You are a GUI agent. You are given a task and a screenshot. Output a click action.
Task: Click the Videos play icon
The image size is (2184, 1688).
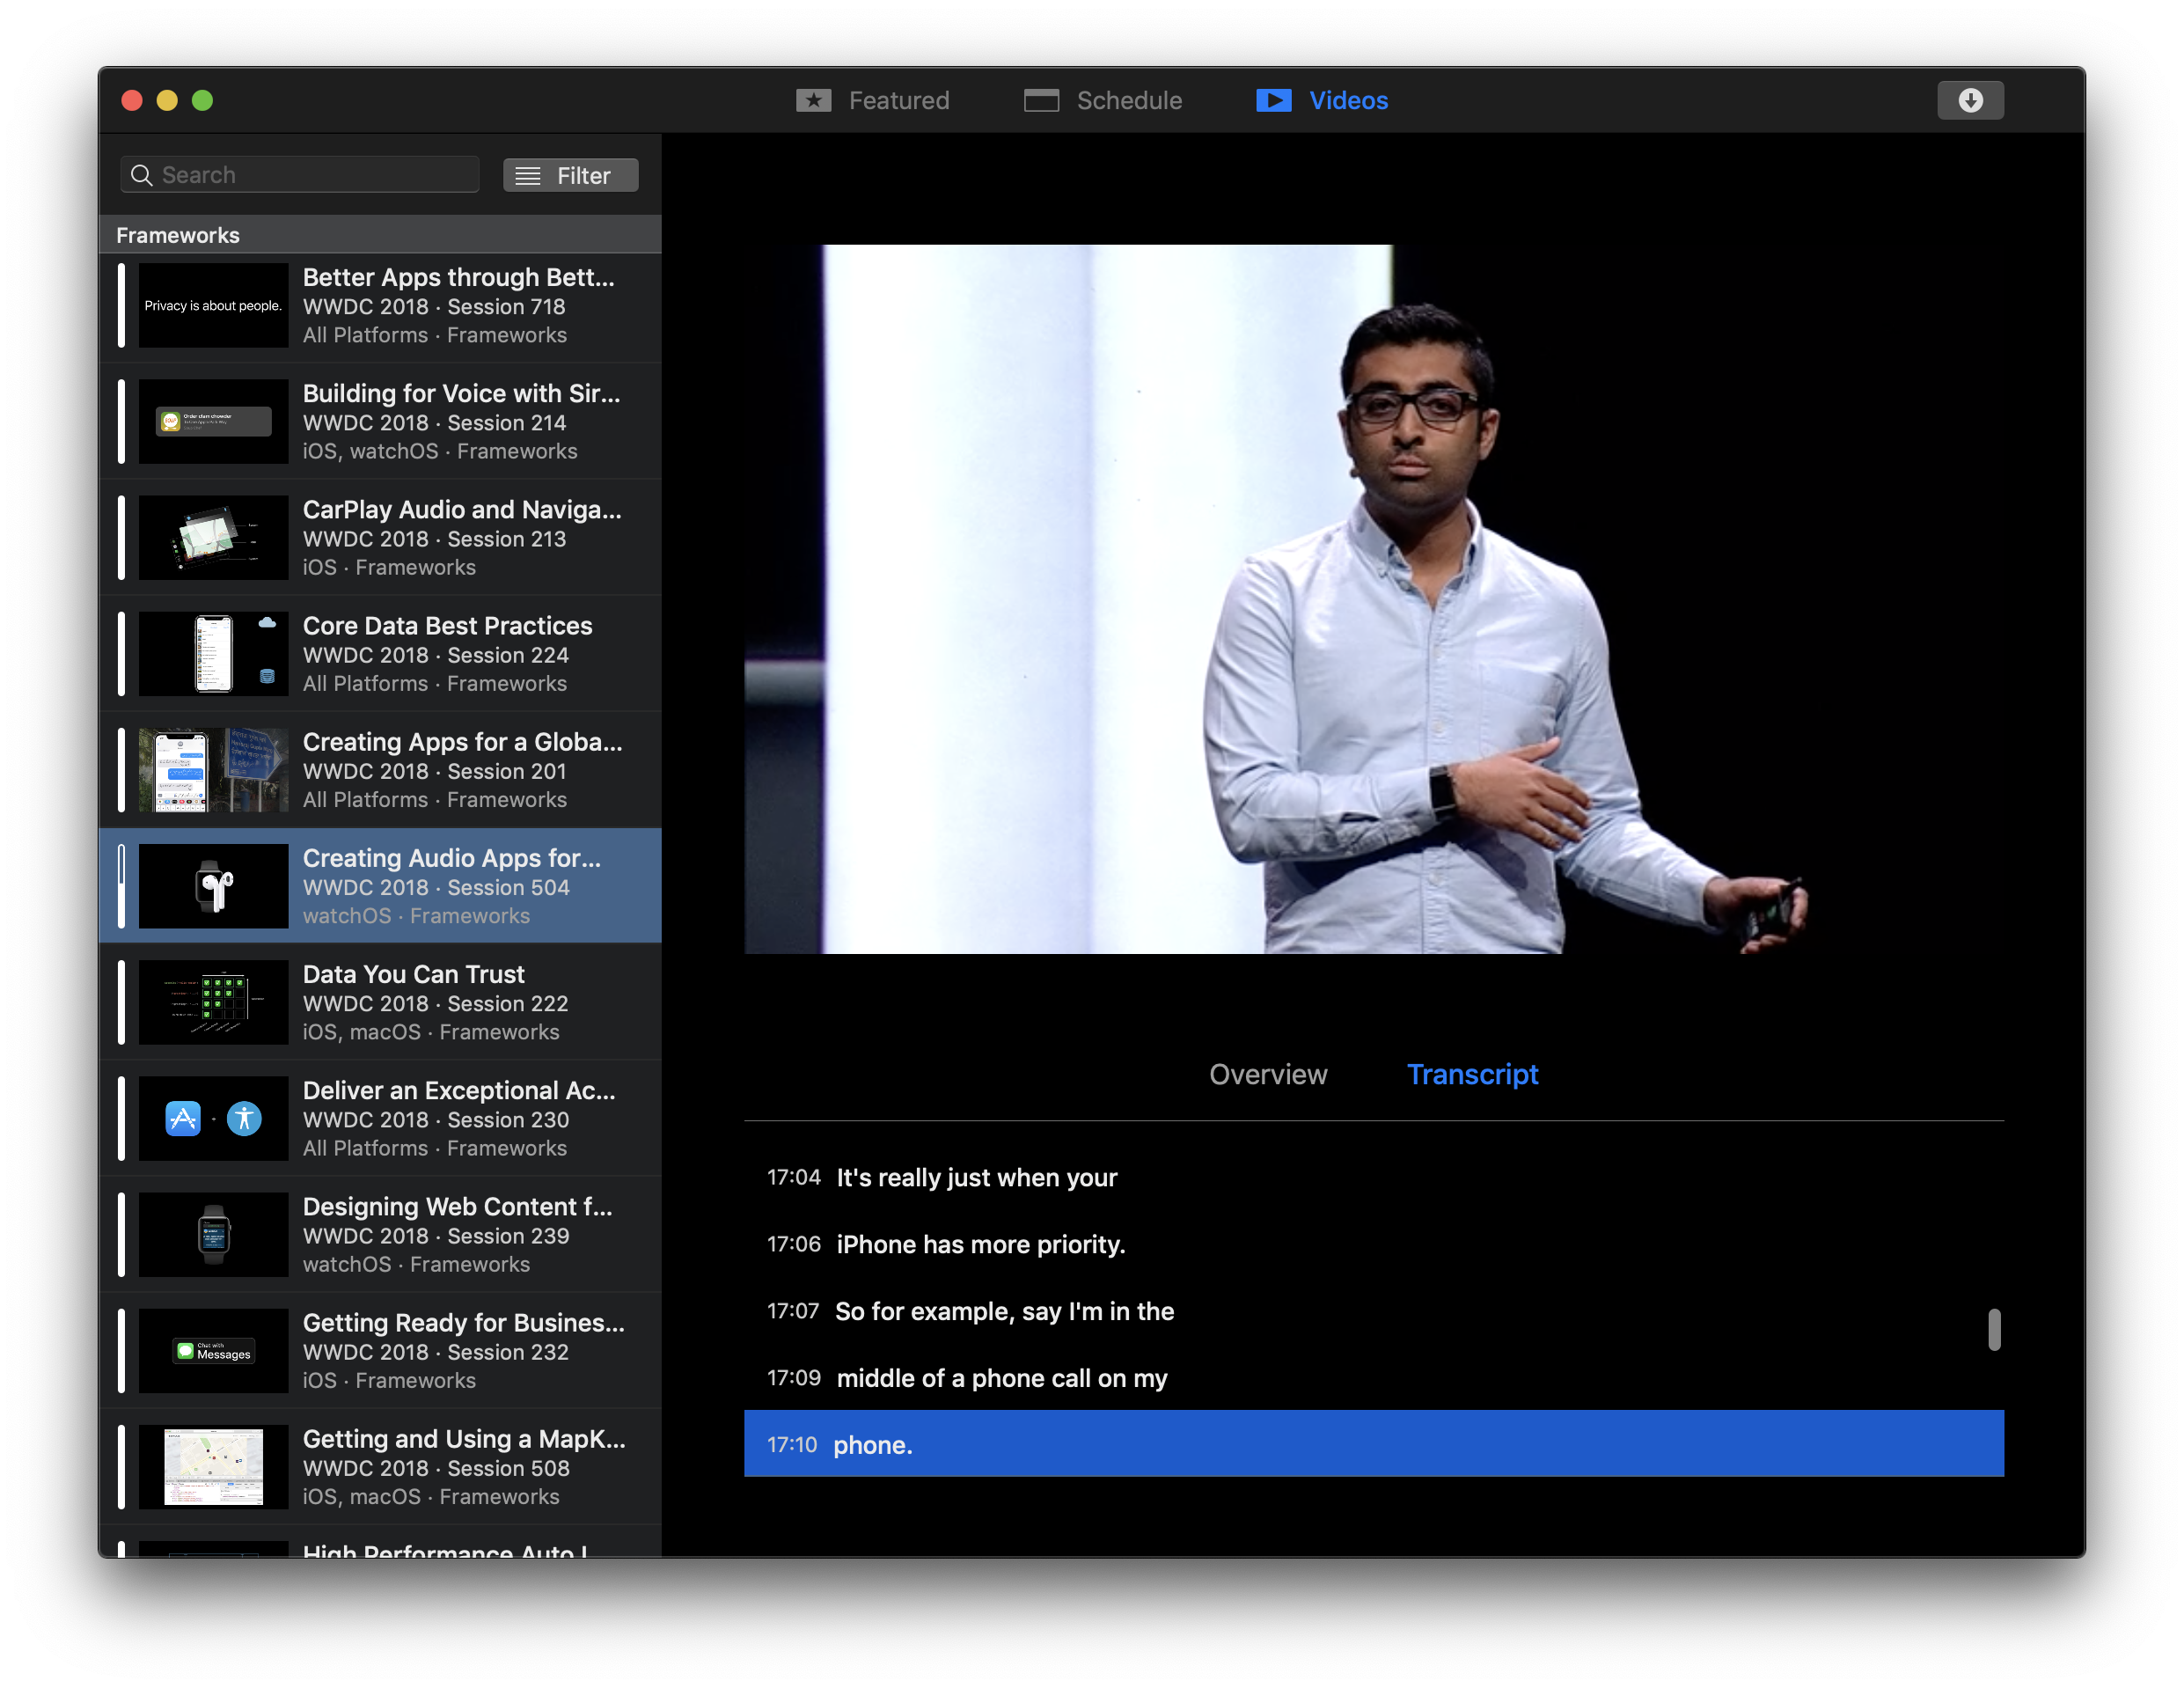[1273, 100]
